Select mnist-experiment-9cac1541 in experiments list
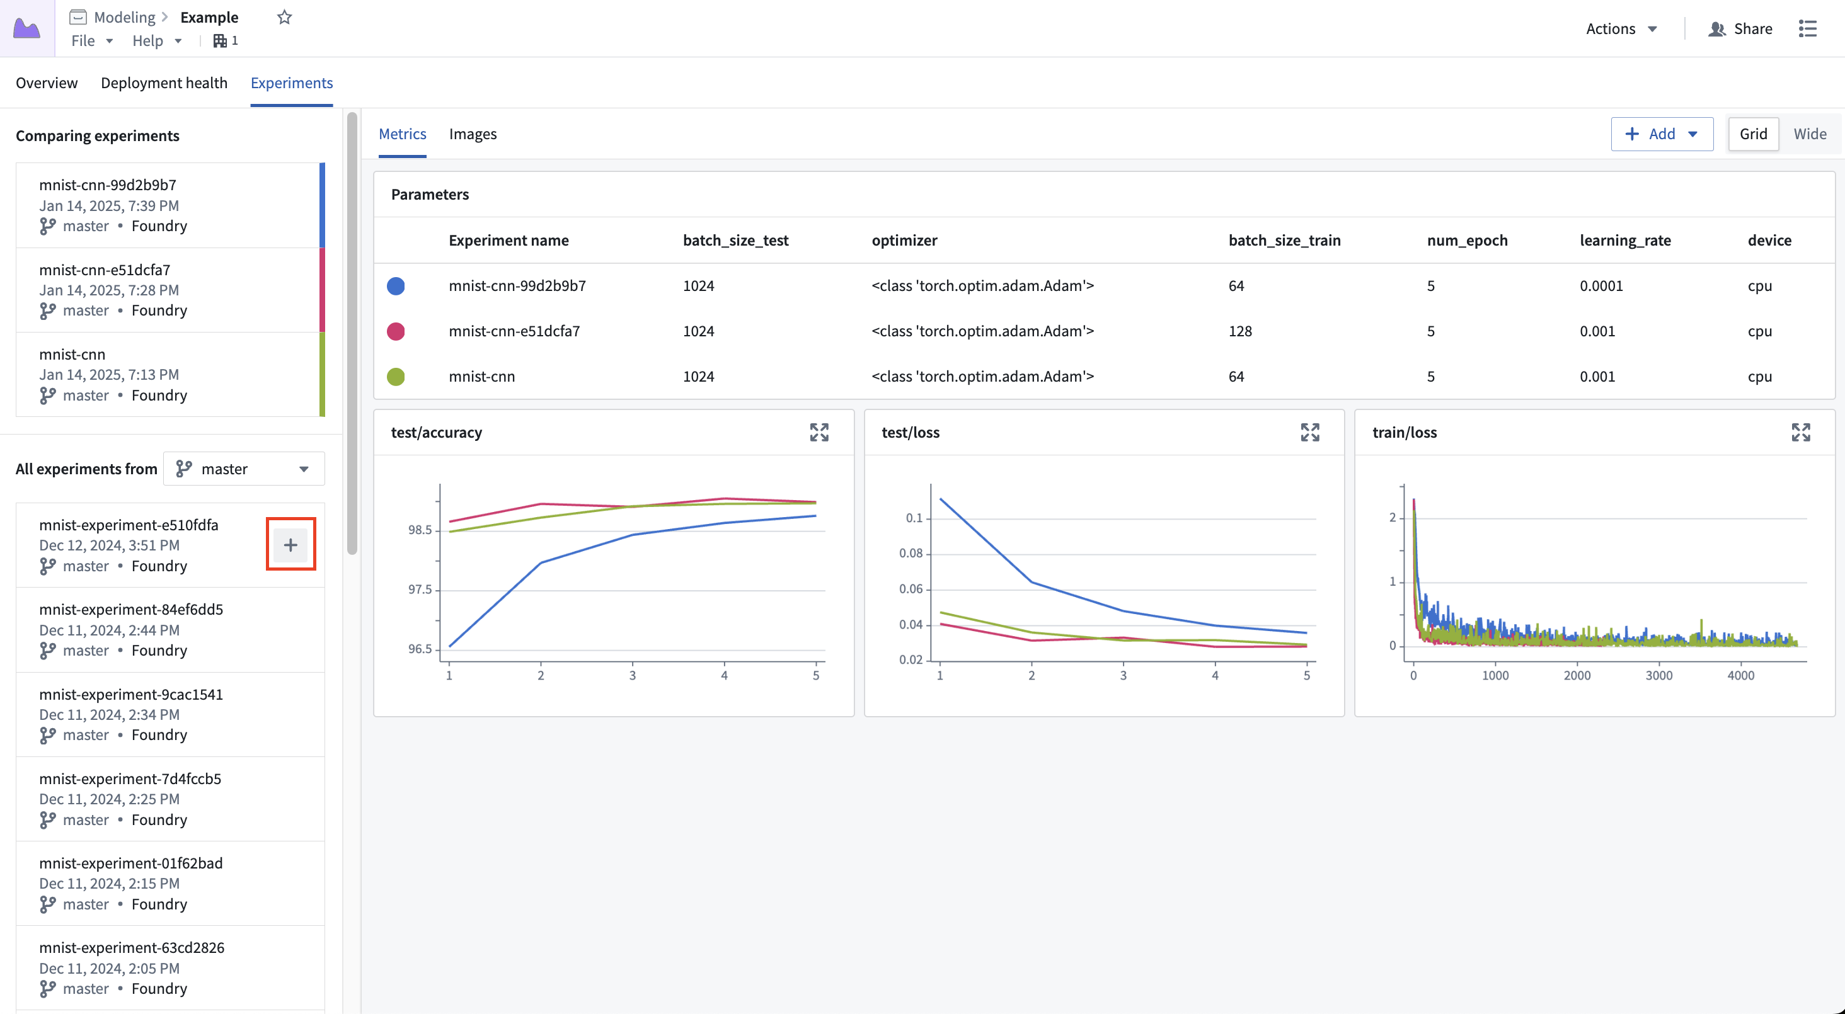The height and width of the screenshot is (1014, 1845). click(171, 714)
